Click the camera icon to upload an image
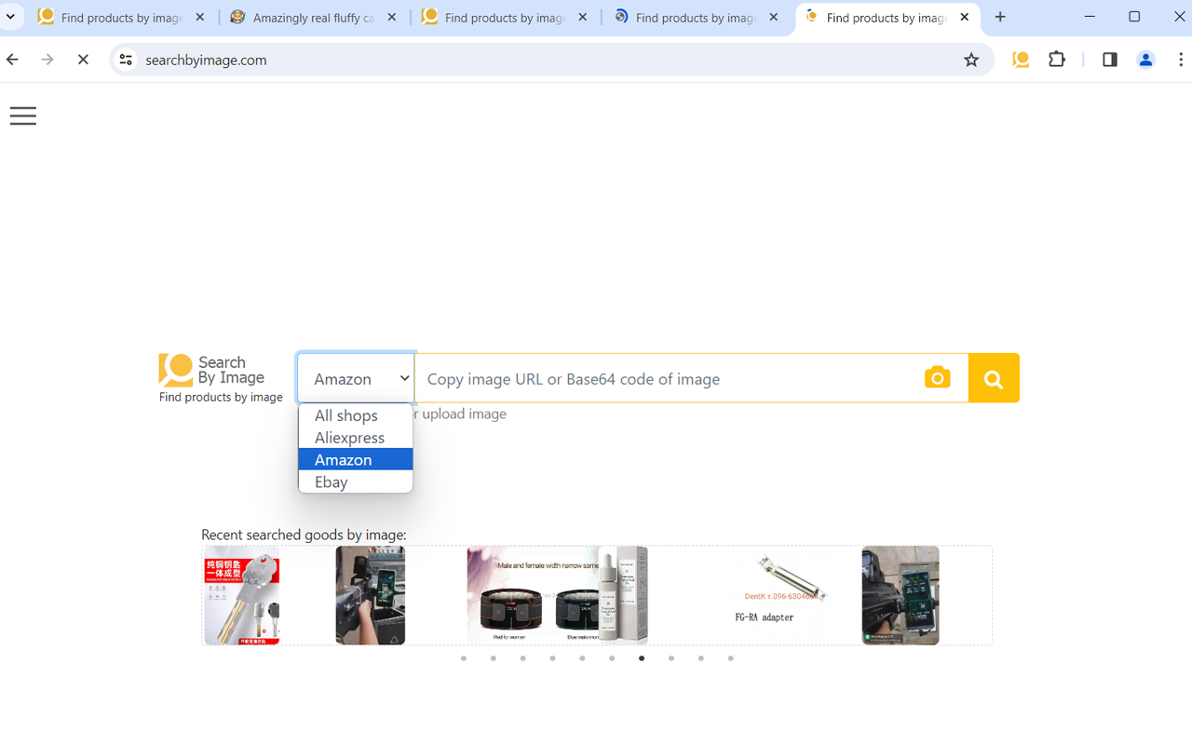The image size is (1192, 745). pyautogui.click(x=937, y=377)
